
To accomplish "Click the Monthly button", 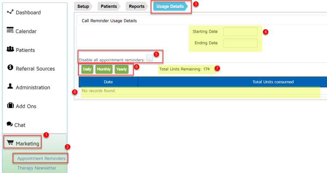I will coord(104,69).
